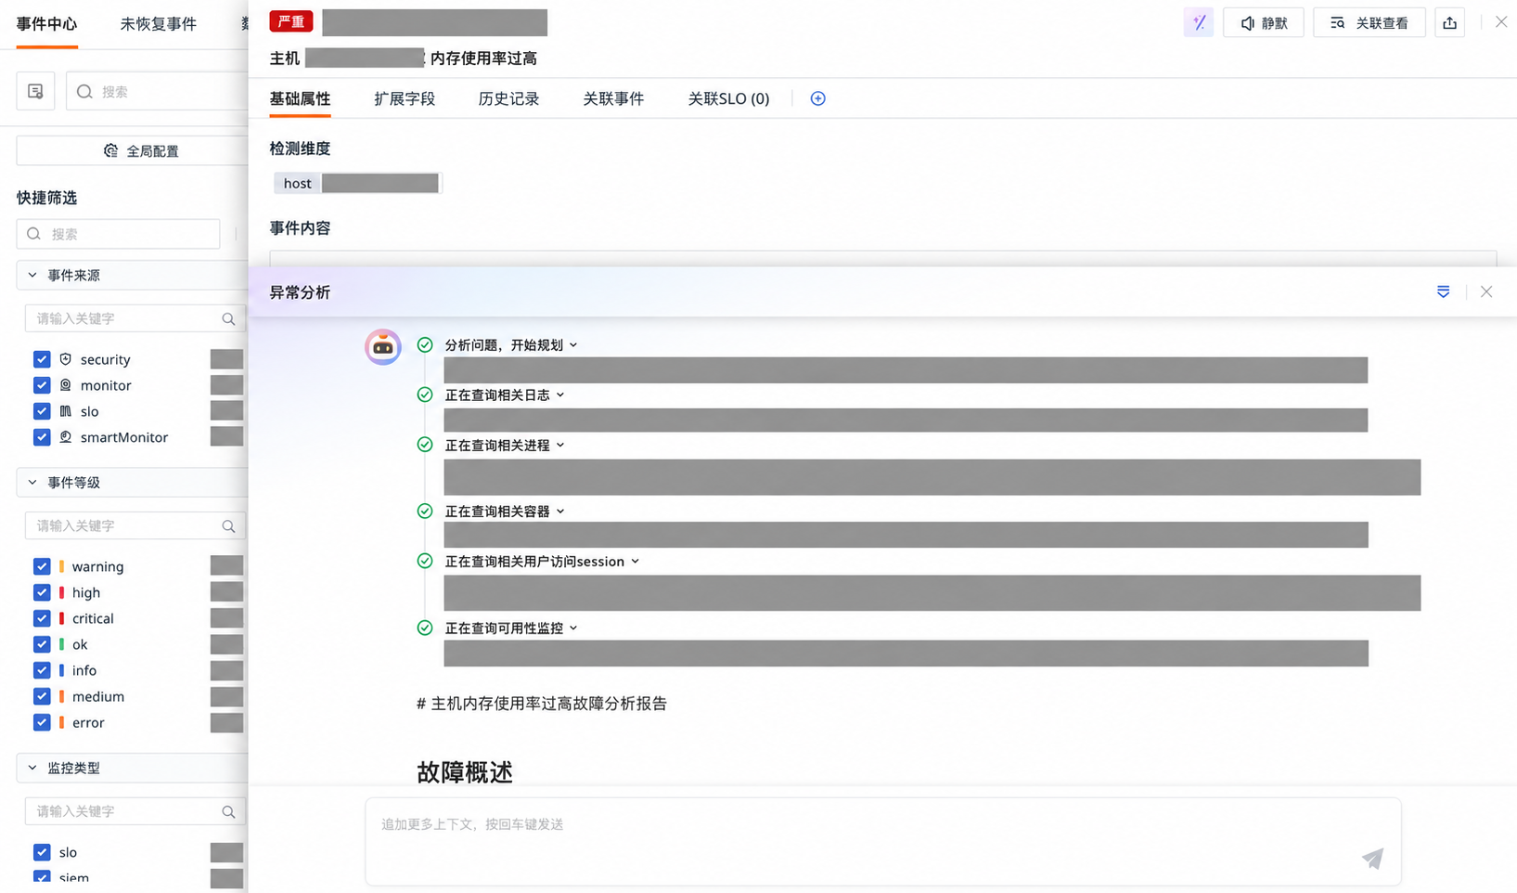This screenshot has width=1517, height=893.
Task: Click the plus icon beside 关联SLO tab
Action: [817, 98]
